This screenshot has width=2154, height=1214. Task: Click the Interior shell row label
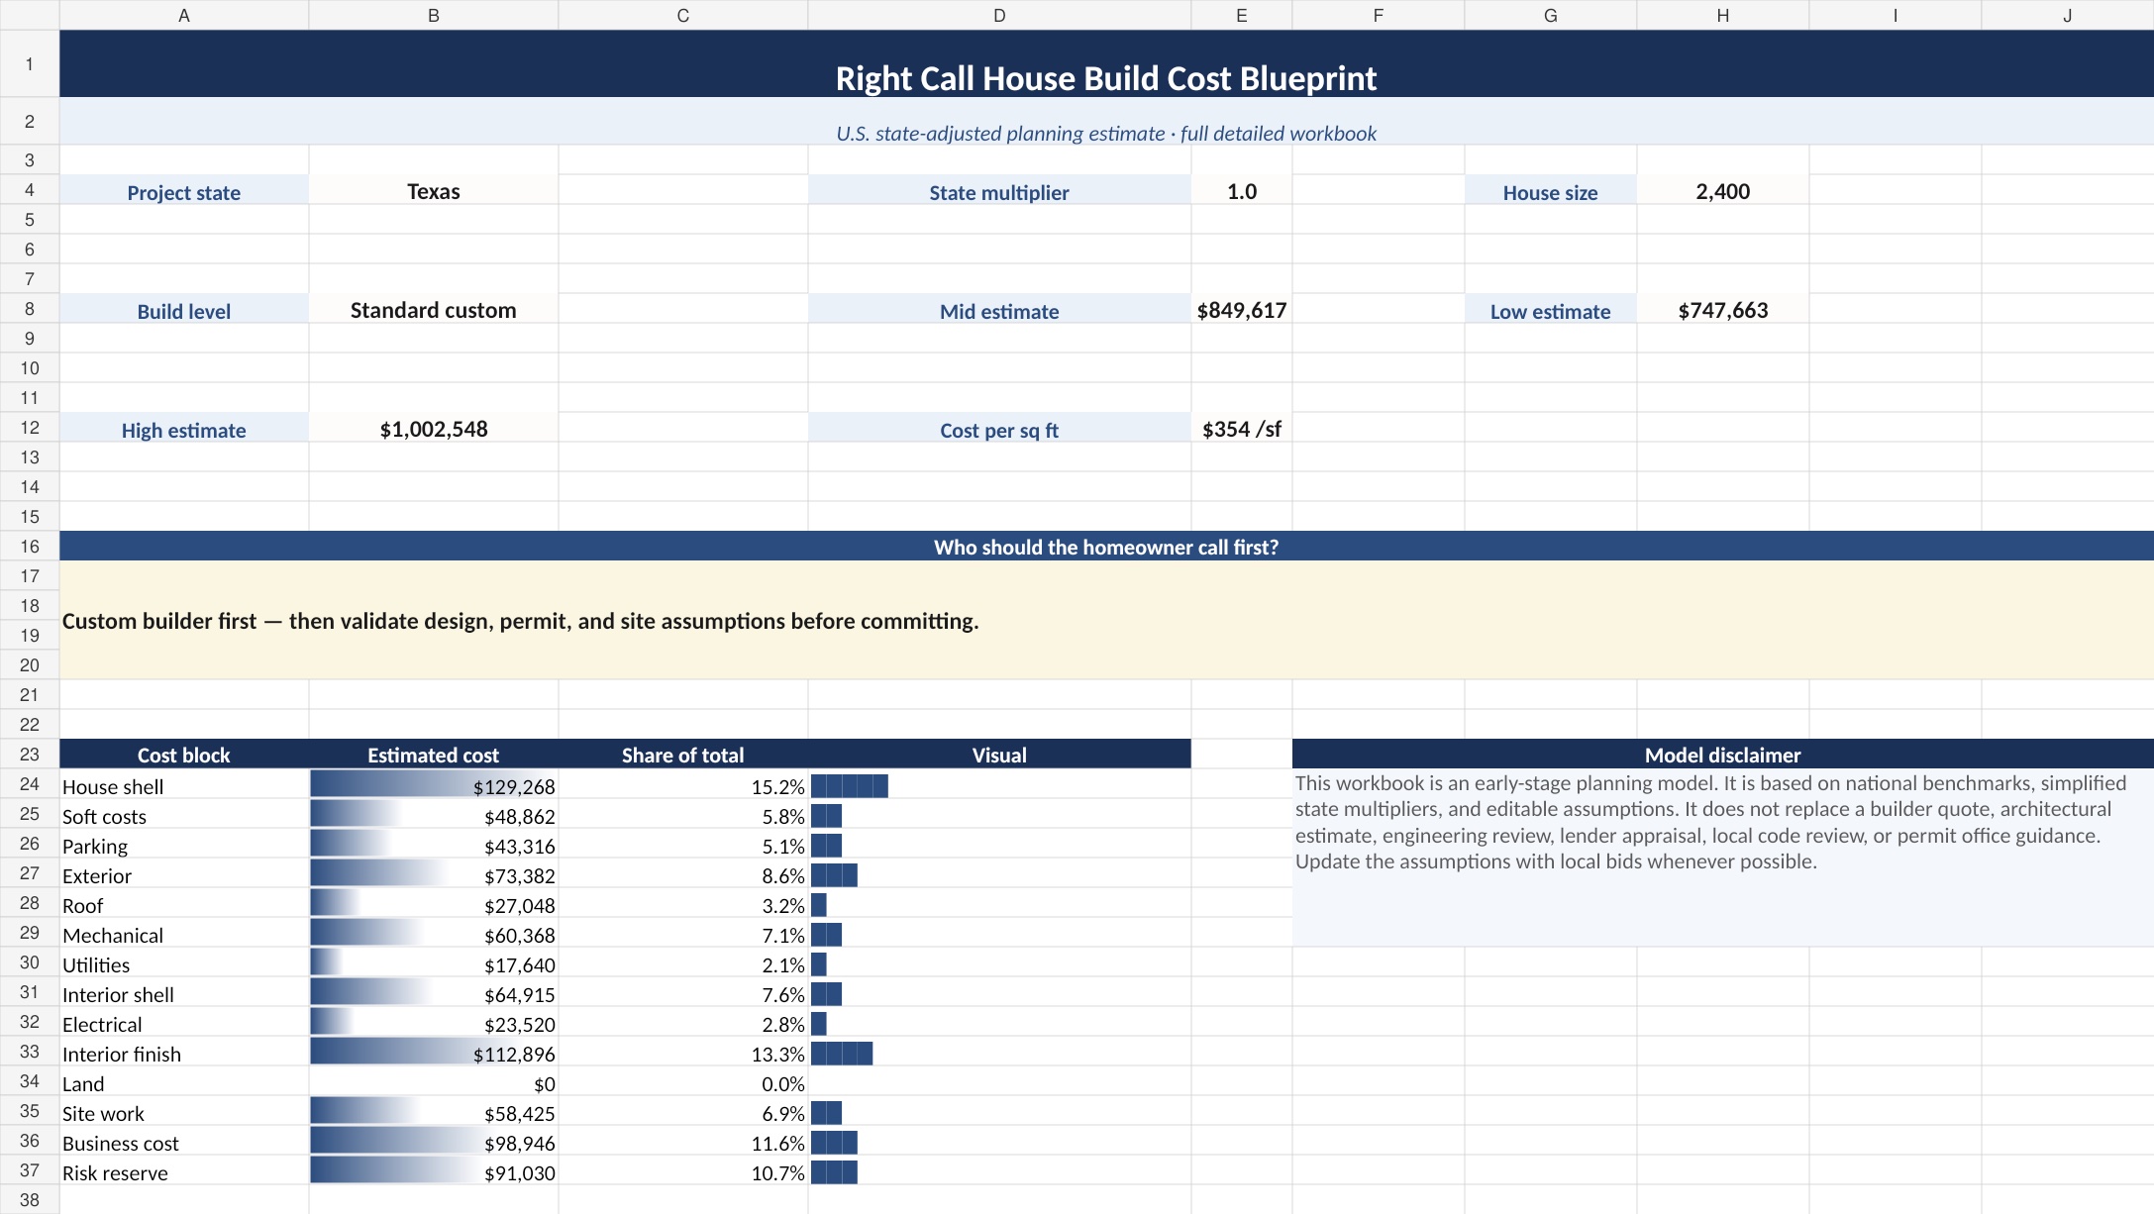184,993
